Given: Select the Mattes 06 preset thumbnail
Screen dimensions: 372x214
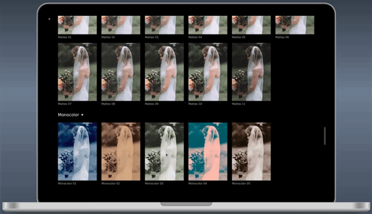Looking at the screenshot, I should coord(295,25).
